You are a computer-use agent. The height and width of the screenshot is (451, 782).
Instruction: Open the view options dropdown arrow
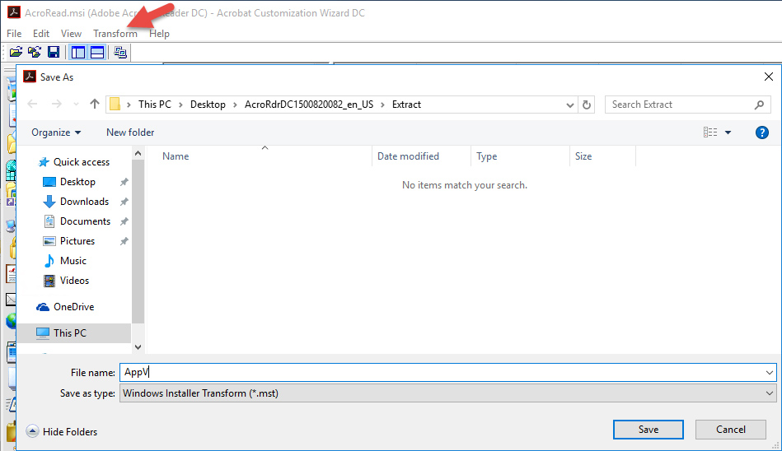click(728, 133)
